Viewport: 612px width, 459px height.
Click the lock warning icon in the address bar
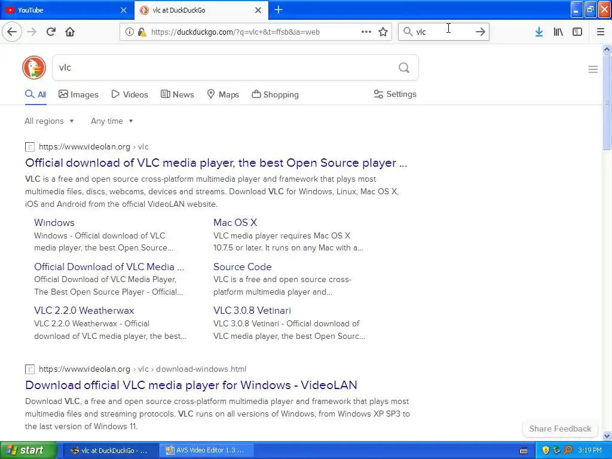coord(142,32)
